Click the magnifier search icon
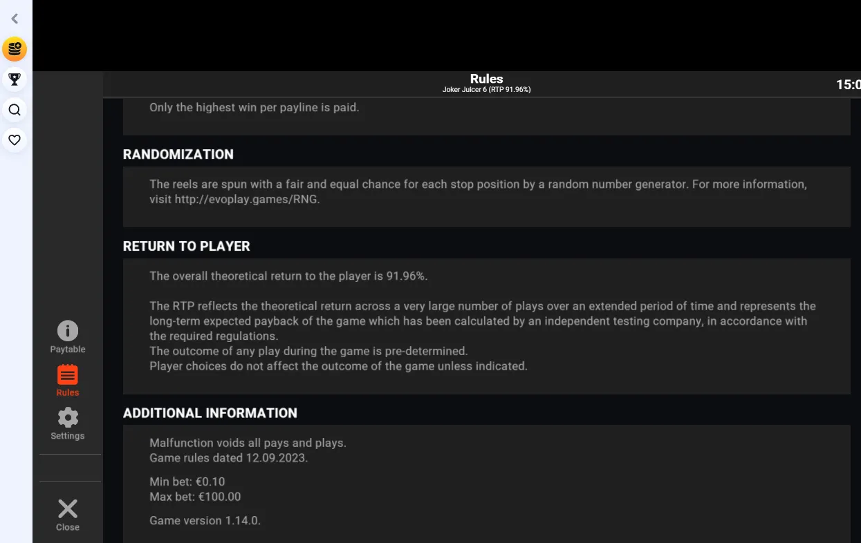 pyautogui.click(x=15, y=110)
